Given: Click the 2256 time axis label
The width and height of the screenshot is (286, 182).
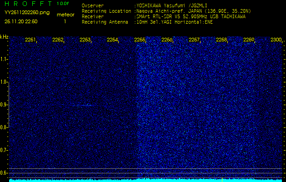Looking at the screenshot, I should [167, 40].
